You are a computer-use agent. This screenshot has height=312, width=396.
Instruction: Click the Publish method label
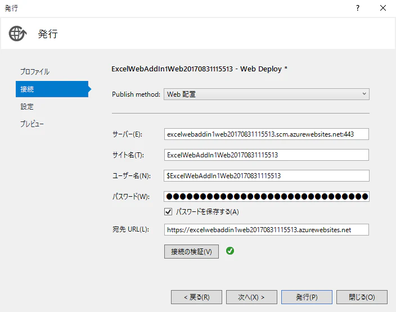136,94
